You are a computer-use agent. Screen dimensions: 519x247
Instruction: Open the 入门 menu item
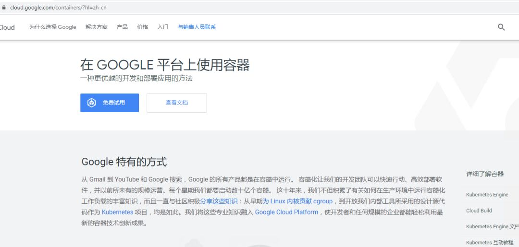click(x=163, y=27)
